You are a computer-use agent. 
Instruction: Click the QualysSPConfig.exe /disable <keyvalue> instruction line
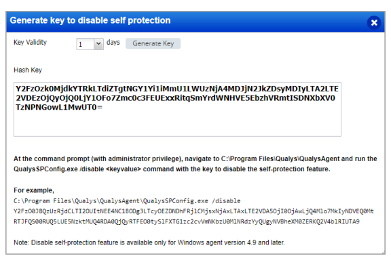click(172, 169)
